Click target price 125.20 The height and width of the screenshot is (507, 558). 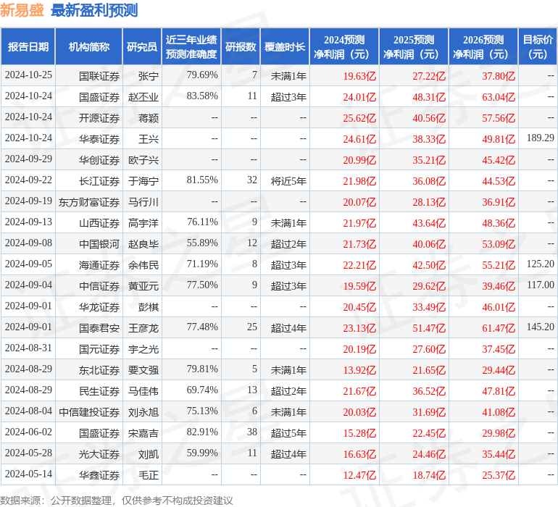(x=540, y=264)
